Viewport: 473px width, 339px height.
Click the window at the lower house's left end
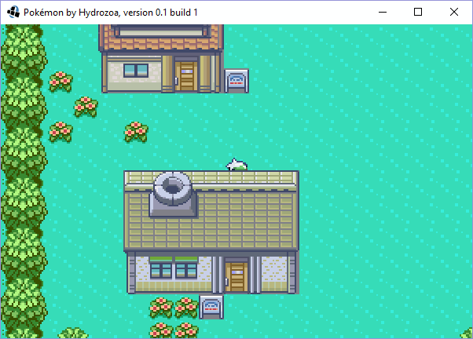click(x=161, y=271)
